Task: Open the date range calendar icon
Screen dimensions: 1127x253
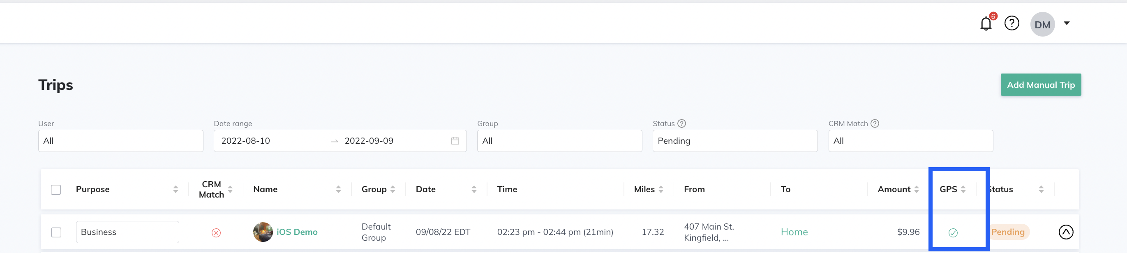Action: click(x=455, y=141)
